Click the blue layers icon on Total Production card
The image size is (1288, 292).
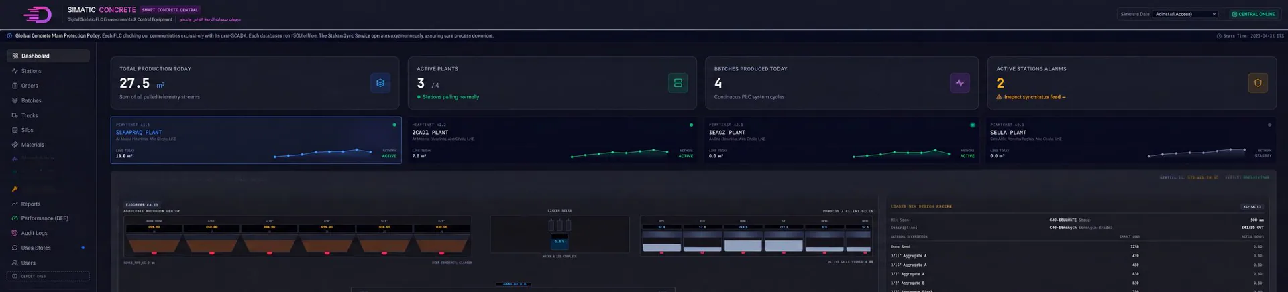[380, 83]
